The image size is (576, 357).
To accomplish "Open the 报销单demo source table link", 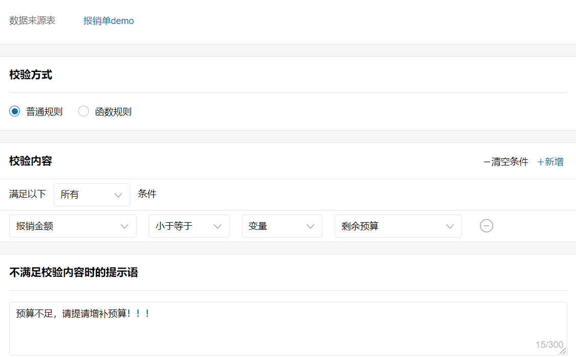I will click(108, 21).
